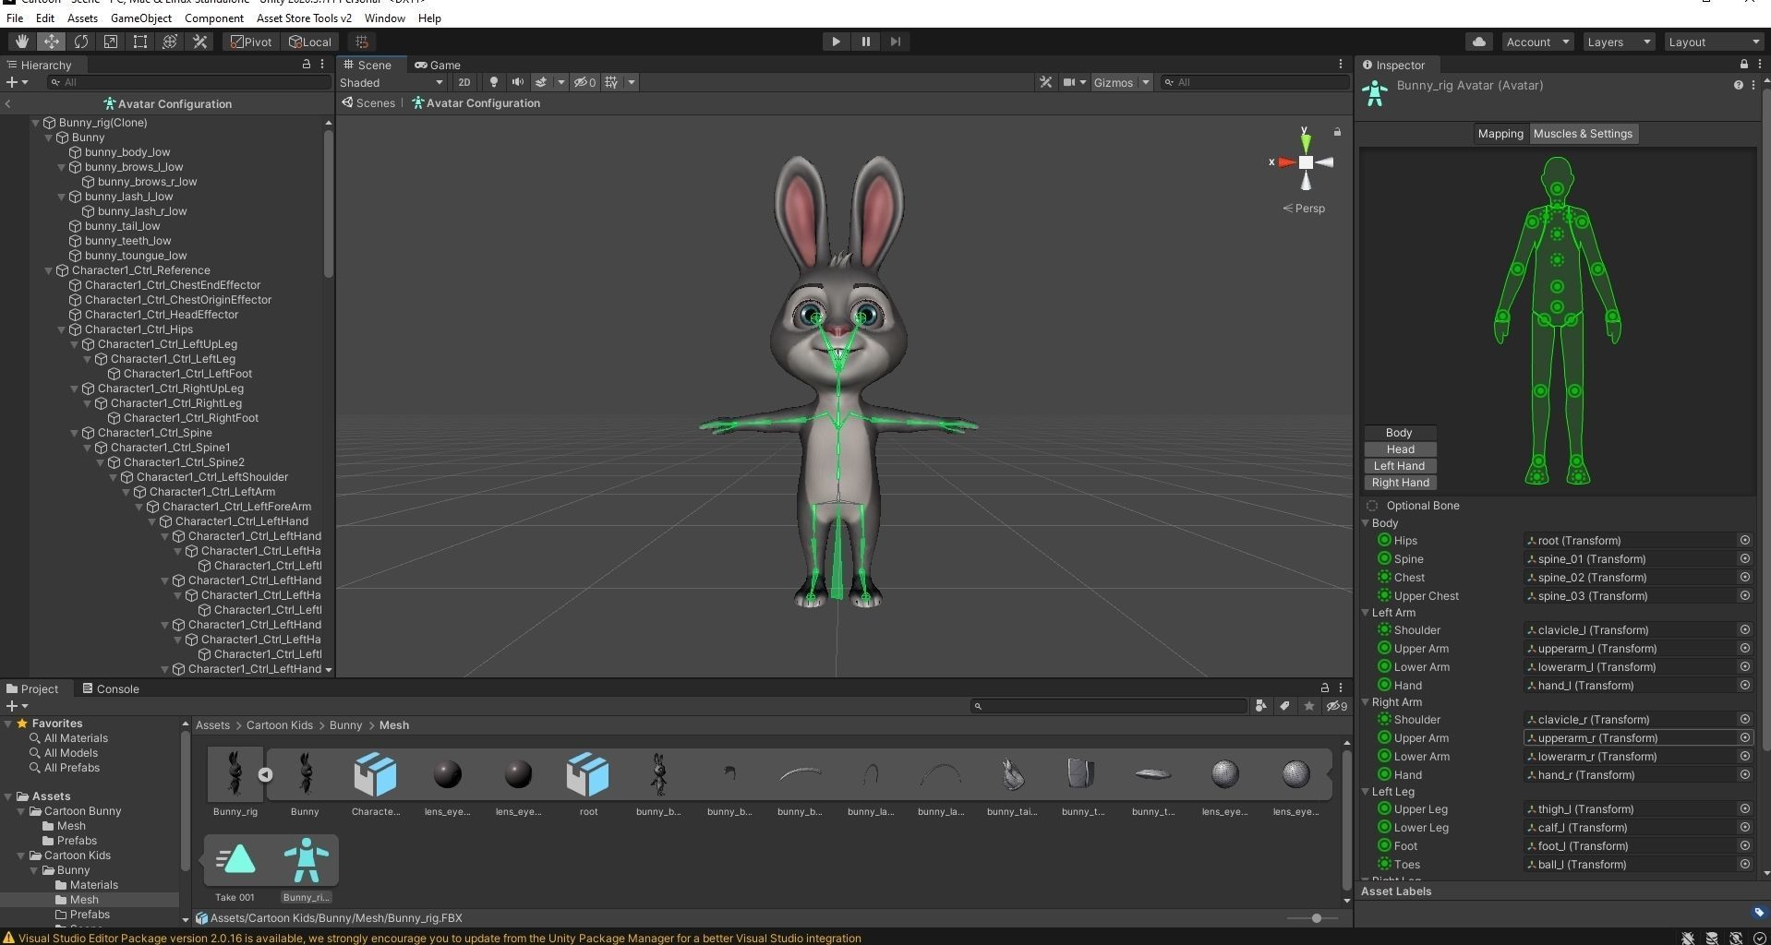Lock the Hierarchy panel
Viewport: 1771px width, 945px height.
click(306, 65)
